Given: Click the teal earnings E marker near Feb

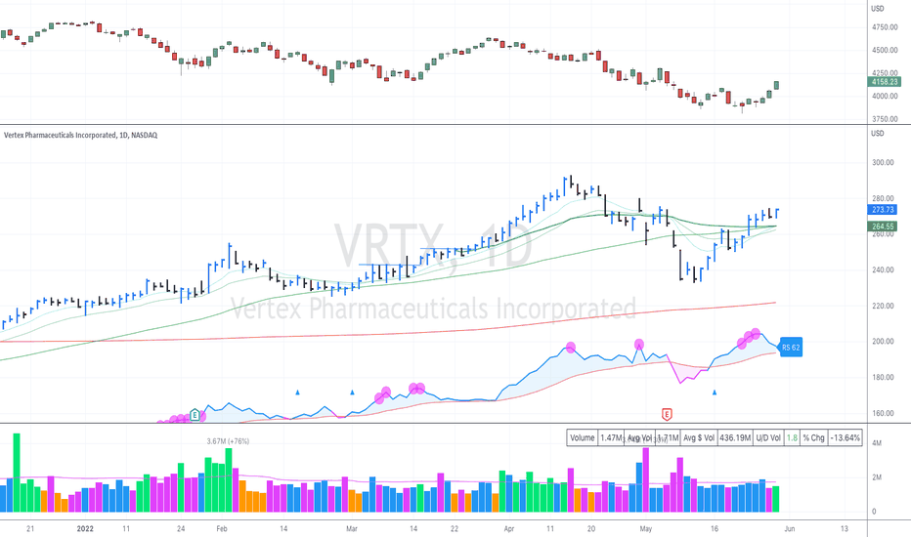Looking at the screenshot, I should pos(195,415).
